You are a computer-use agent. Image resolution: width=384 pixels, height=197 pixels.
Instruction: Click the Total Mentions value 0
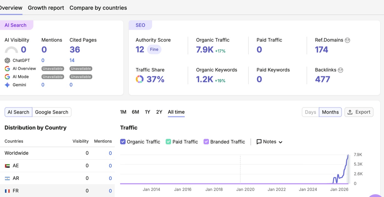pos(44,50)
